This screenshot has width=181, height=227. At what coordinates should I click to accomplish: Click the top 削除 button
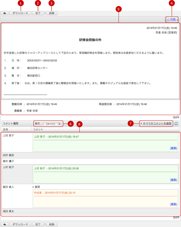(52, 13)
